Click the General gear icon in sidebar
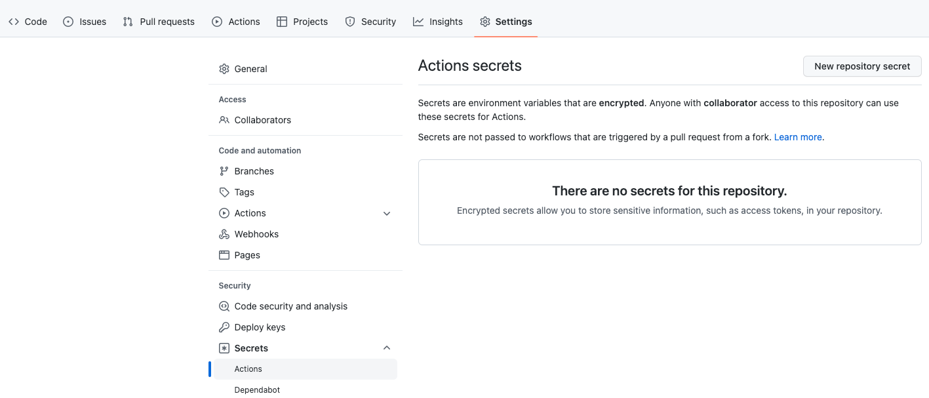The image size is (929, 398). tap(224, 69)
